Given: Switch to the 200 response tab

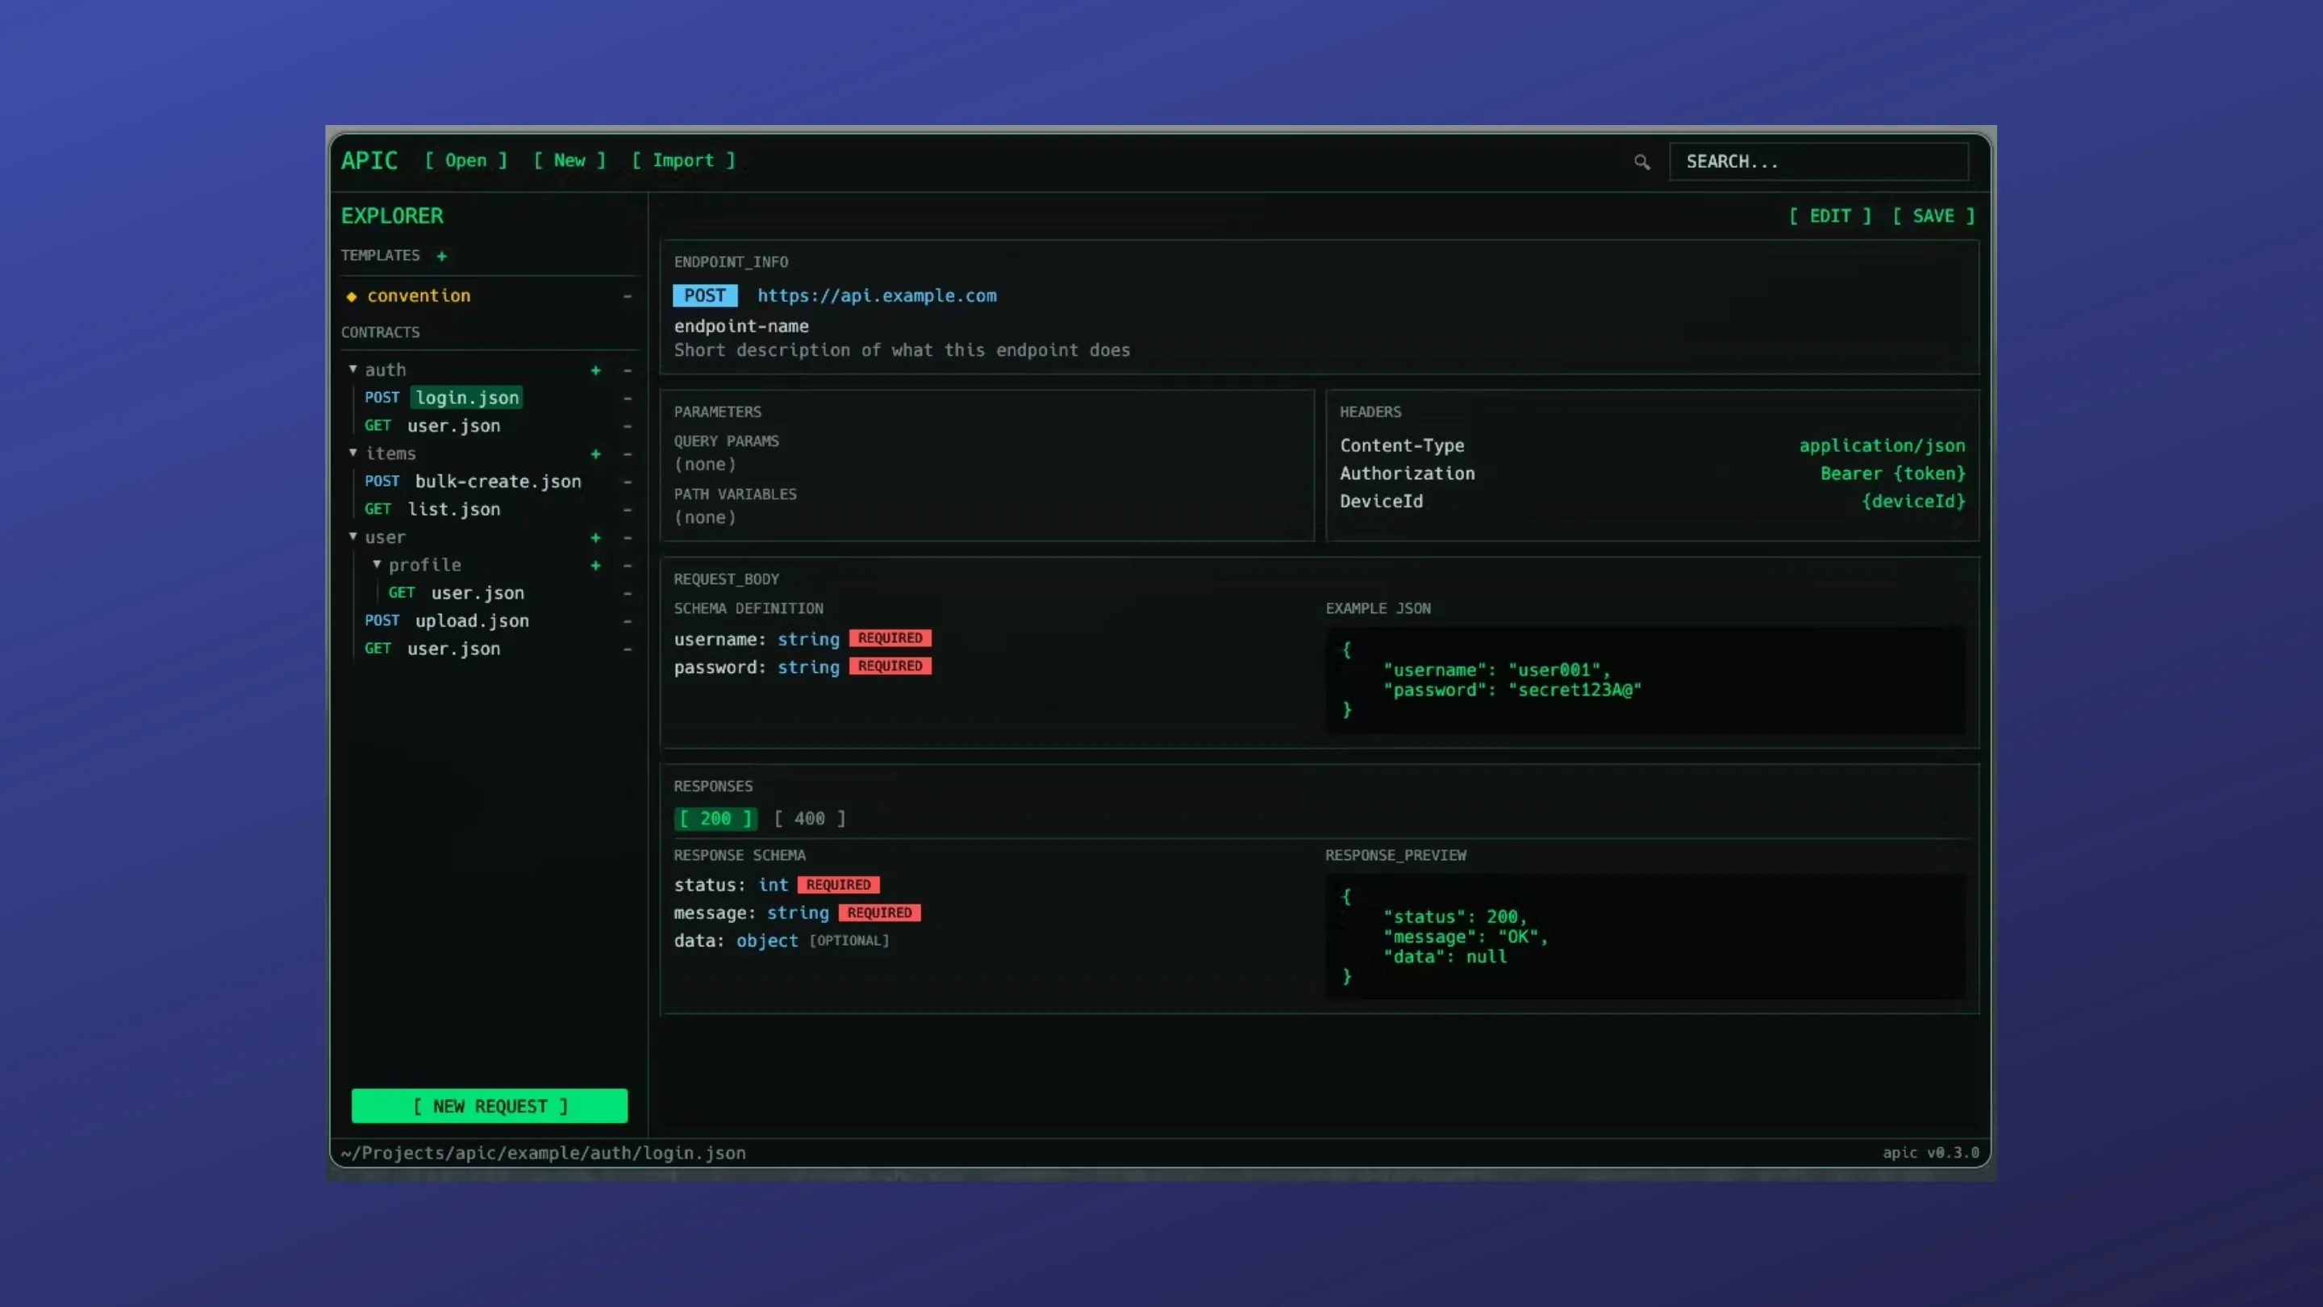Looking at the screenshot, I should [715, 818].
